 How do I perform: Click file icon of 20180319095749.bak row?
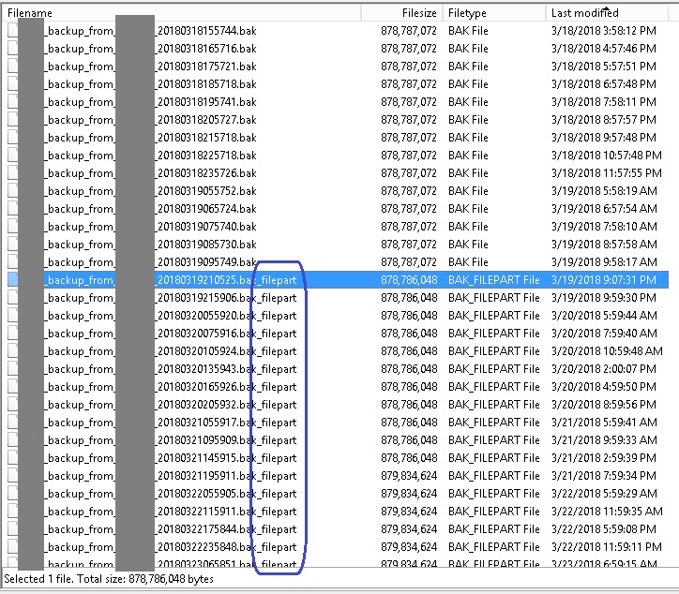[12, 262]
